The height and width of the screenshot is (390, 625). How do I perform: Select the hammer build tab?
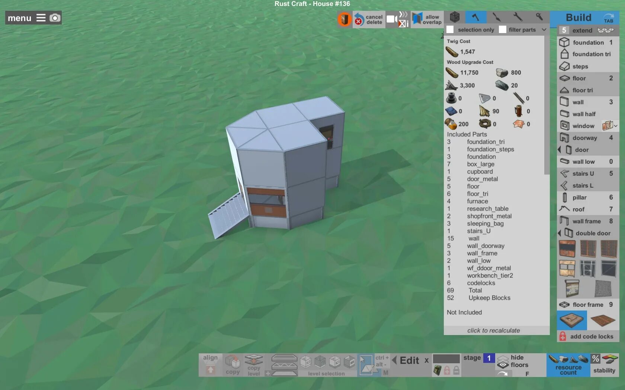point(475,17)
